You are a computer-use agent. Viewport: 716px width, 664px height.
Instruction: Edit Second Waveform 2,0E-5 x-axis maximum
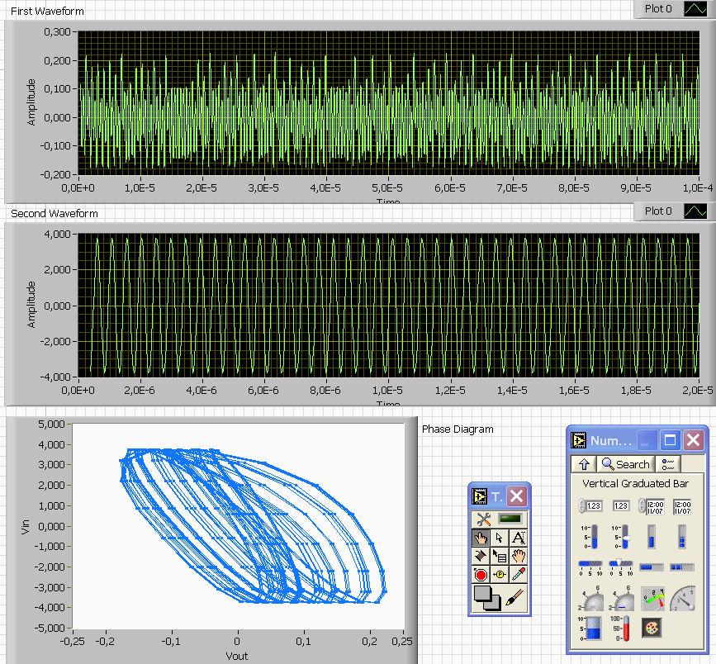tap(698, 390)
